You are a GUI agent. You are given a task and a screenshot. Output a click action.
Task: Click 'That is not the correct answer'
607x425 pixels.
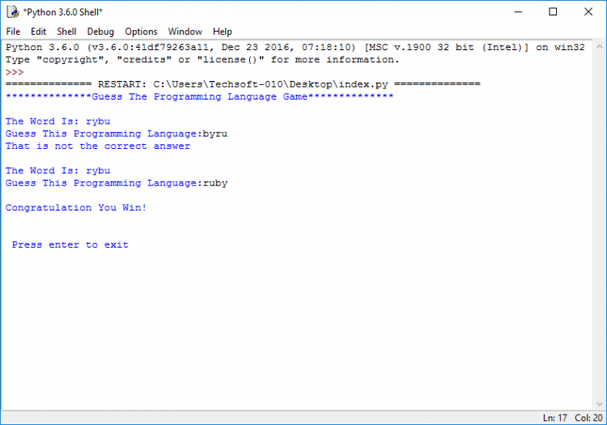pos(98,146)
